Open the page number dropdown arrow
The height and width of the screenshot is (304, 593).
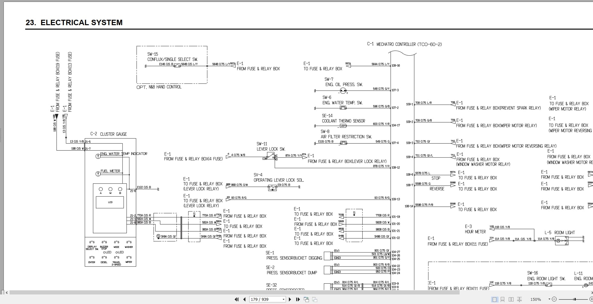(x=283, y=299)
